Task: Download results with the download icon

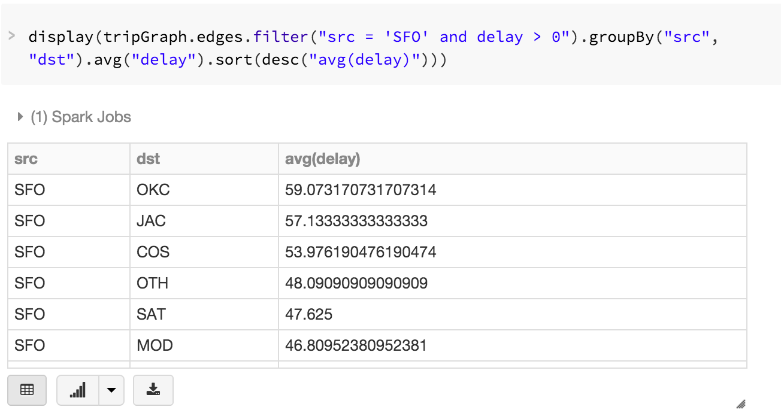Action: (x=153, y=390)
